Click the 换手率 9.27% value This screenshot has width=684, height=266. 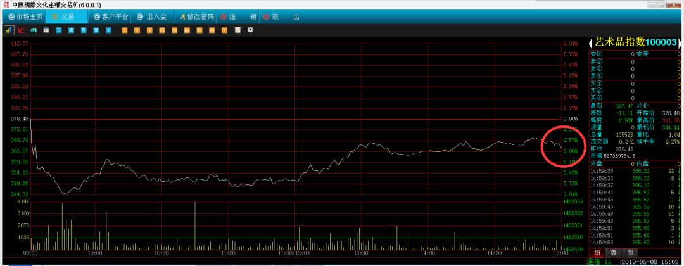coord(673,142)
